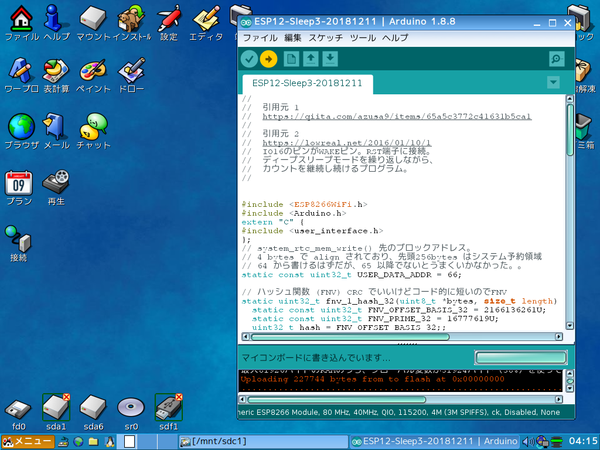Open the スケッチ menu
This screenshot has height=450, width=600.
tap(326, 38)
